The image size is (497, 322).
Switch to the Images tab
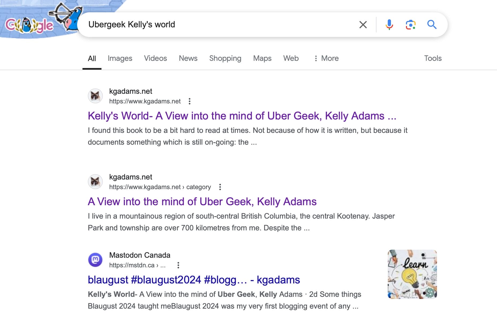coord(120,58)
